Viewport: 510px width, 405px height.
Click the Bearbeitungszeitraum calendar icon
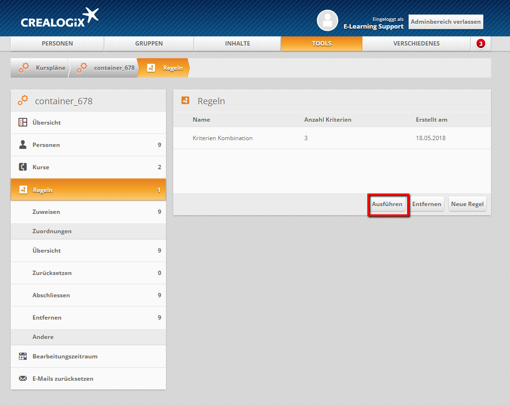click(x=23, y=356)
